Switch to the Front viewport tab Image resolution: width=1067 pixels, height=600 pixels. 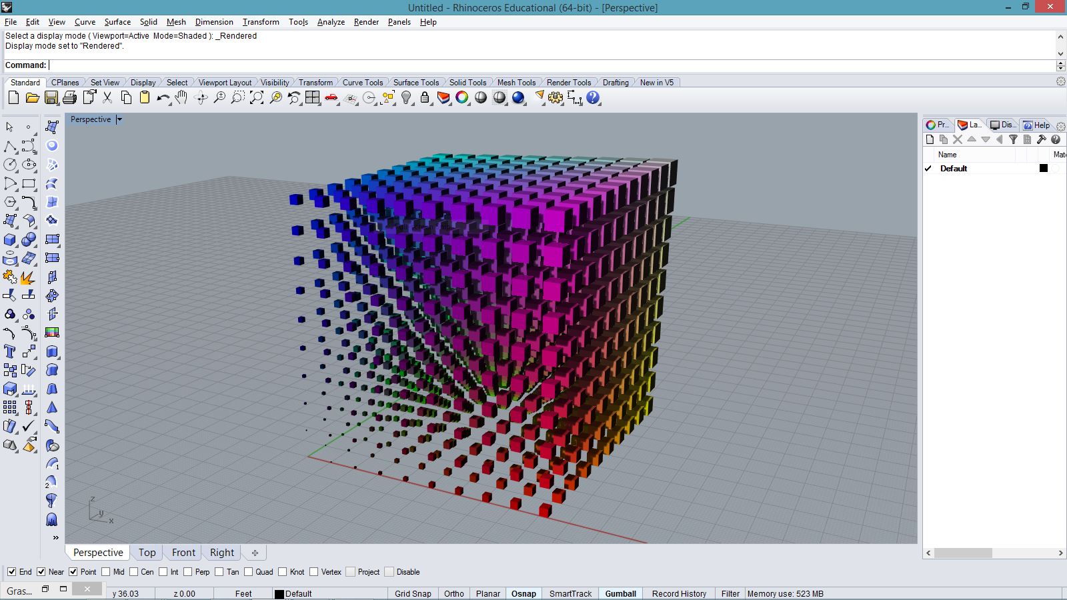[x=183, y=553]
